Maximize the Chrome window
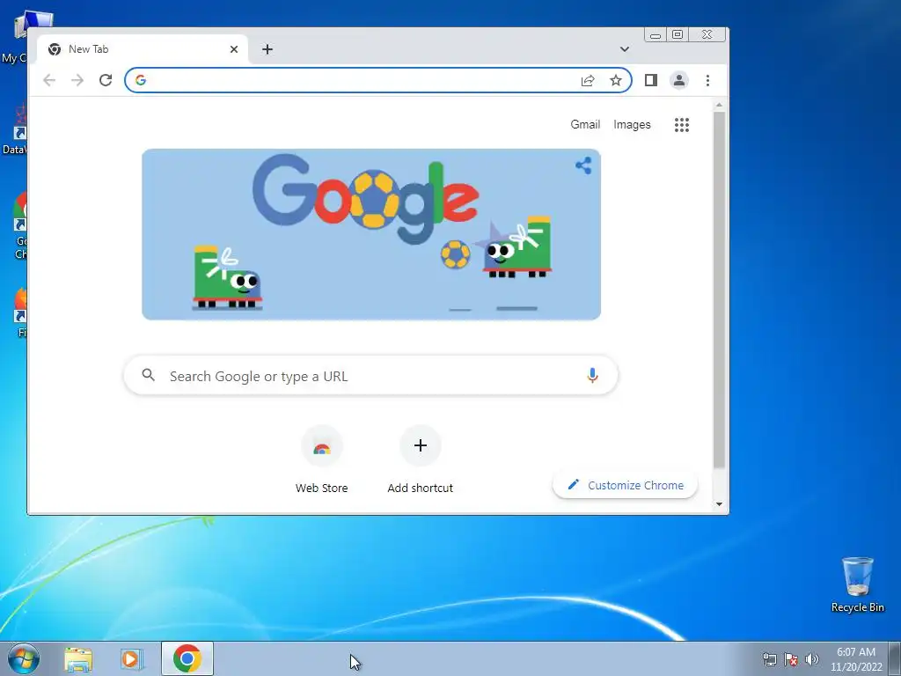 678,35
